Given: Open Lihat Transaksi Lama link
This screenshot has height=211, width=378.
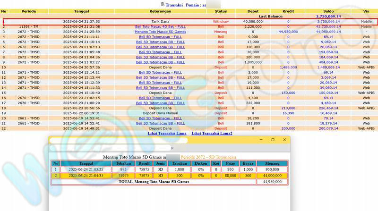Looking at the screenshot, I should 168,134.
